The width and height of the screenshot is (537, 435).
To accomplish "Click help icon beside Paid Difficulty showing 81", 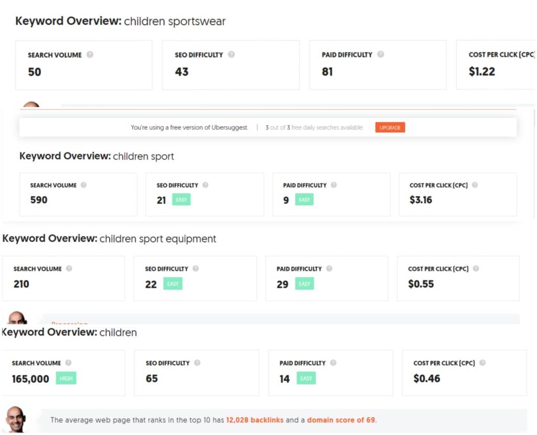I will click(x=381, y=55).
